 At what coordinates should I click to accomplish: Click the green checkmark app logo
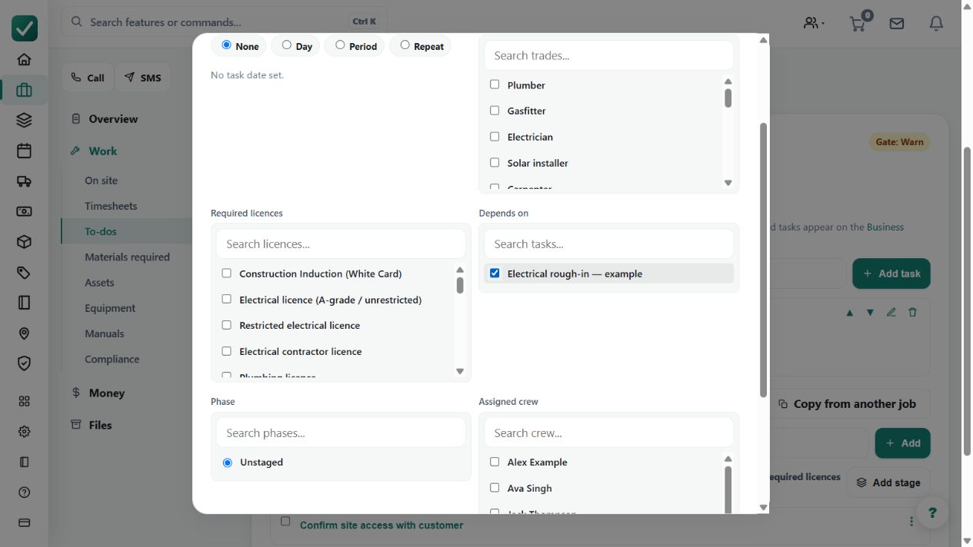point(25,28)
